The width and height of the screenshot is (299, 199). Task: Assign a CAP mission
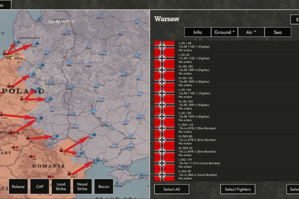pyautogui.click(x=40, y=187)
